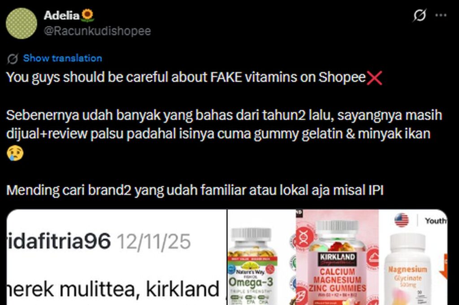Click the line recommending brand IPI
This screenshot has height=305, width=459.
pos(195,191)
